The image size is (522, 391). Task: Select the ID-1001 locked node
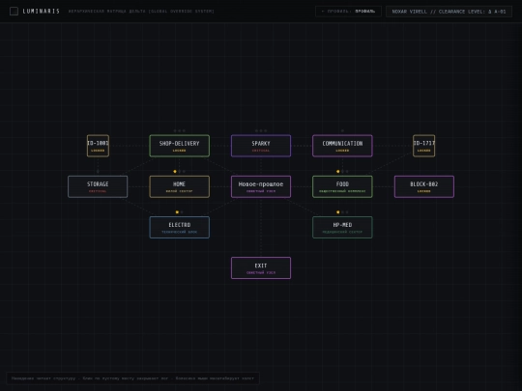98,146
